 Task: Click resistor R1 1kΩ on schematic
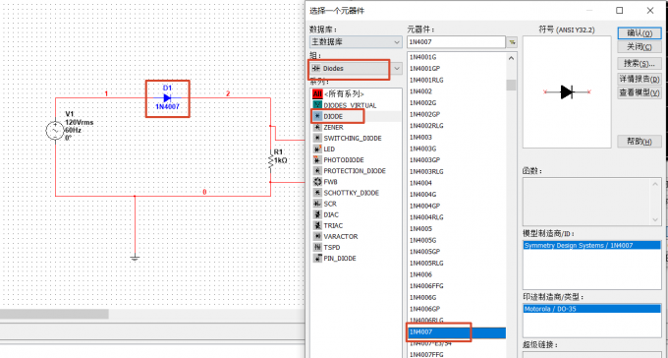270,161
